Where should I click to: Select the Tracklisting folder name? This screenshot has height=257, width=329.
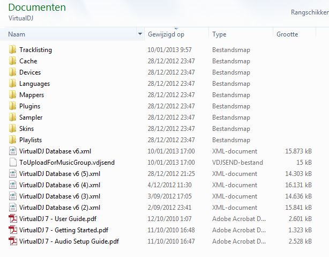(x=35, y=50)
